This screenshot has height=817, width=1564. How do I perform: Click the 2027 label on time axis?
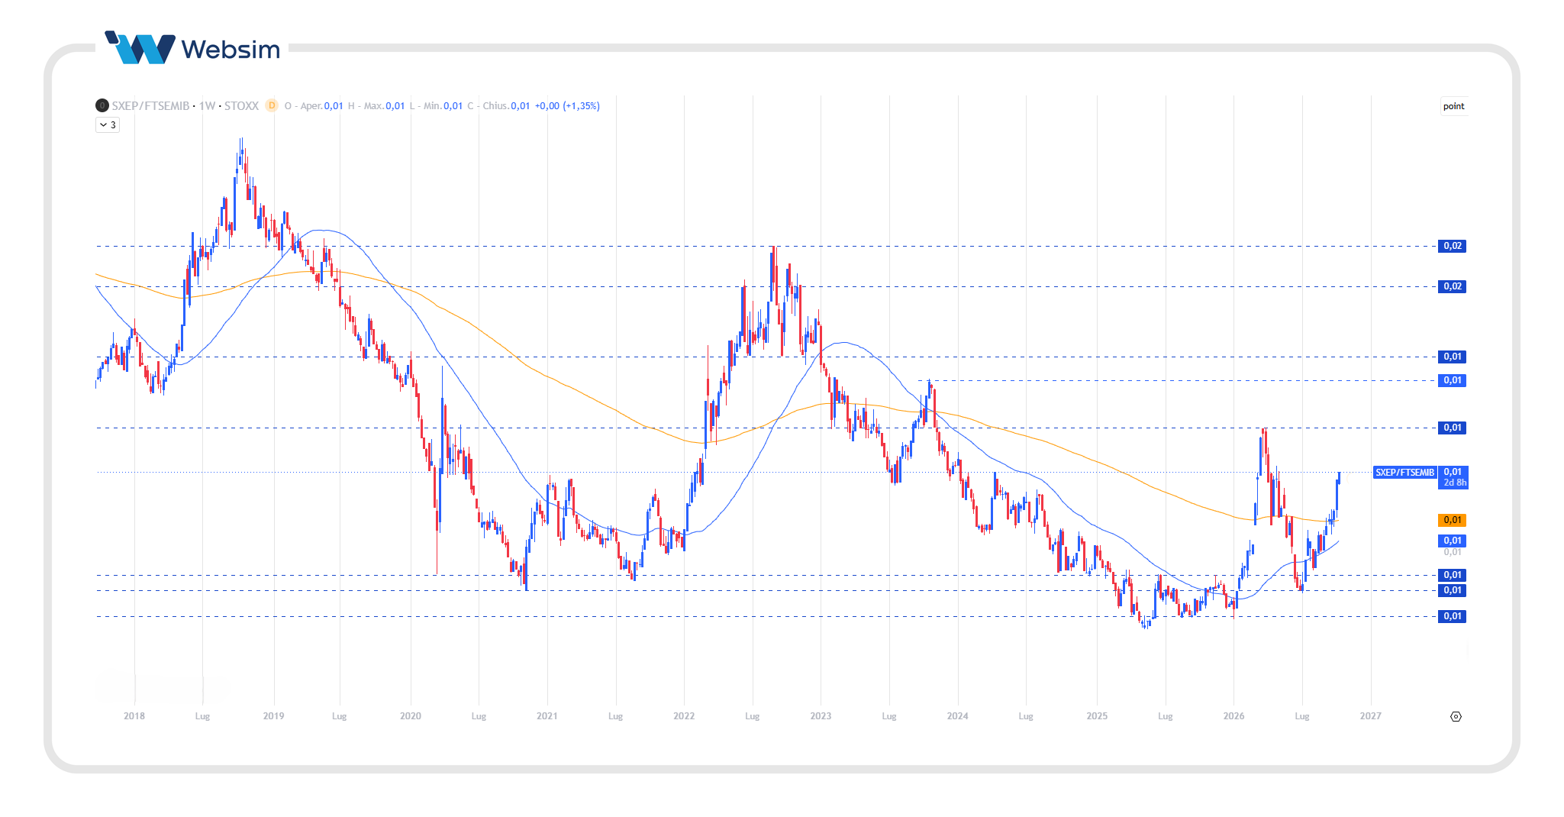pyautogui.click(x=1370, y=716)
